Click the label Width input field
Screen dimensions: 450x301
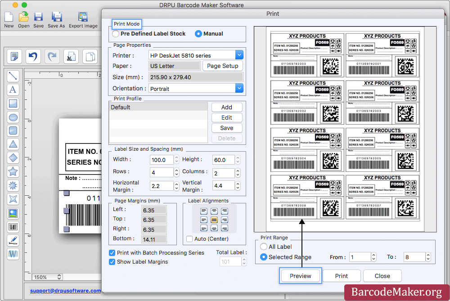click(162, 160)
